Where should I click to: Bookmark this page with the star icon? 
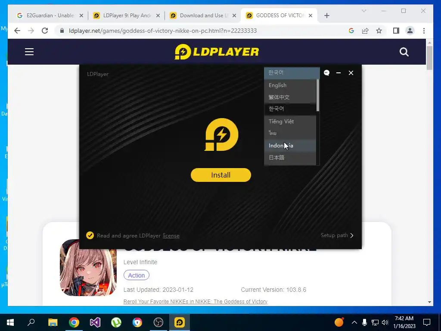379,31
